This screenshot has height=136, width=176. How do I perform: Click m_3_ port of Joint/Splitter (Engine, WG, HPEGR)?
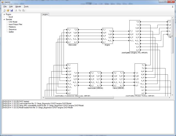pos(137,44)
